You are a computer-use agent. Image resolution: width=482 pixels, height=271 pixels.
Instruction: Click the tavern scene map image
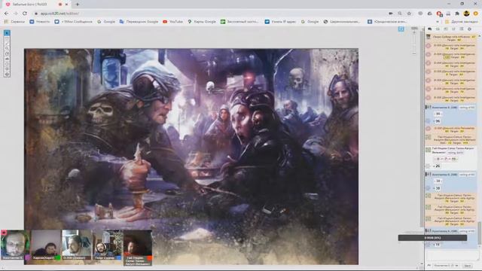[x=191, y=157]
